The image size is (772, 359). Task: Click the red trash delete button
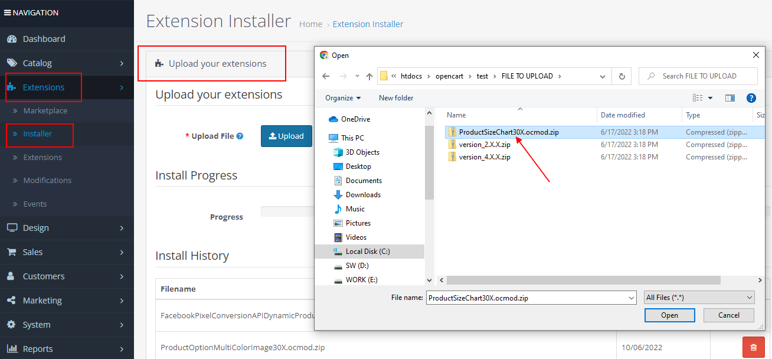(753, 347)
